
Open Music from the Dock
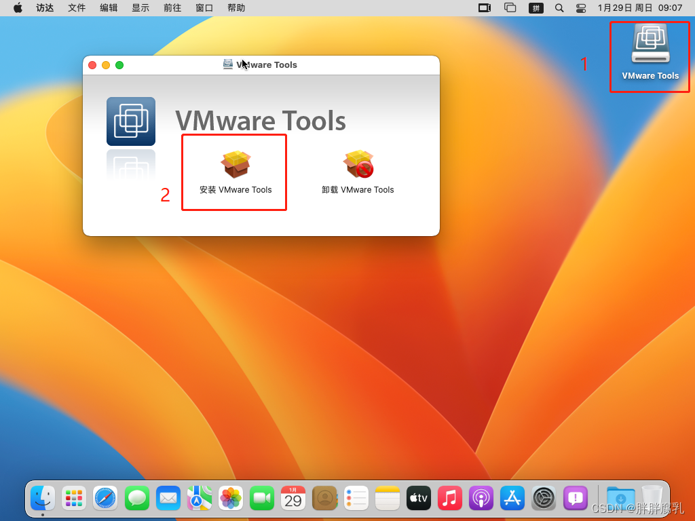click(450, 499)
